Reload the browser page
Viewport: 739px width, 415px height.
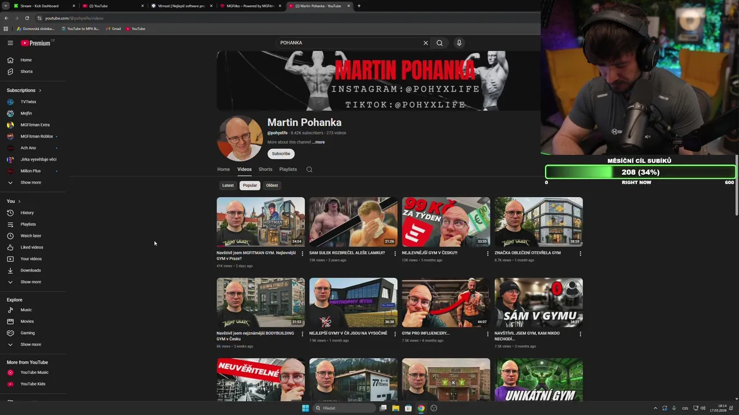[x=27, y=18]
